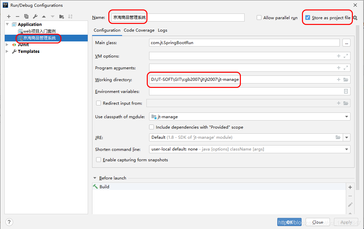Switch to the Logs tab

(x=163, y=30)
